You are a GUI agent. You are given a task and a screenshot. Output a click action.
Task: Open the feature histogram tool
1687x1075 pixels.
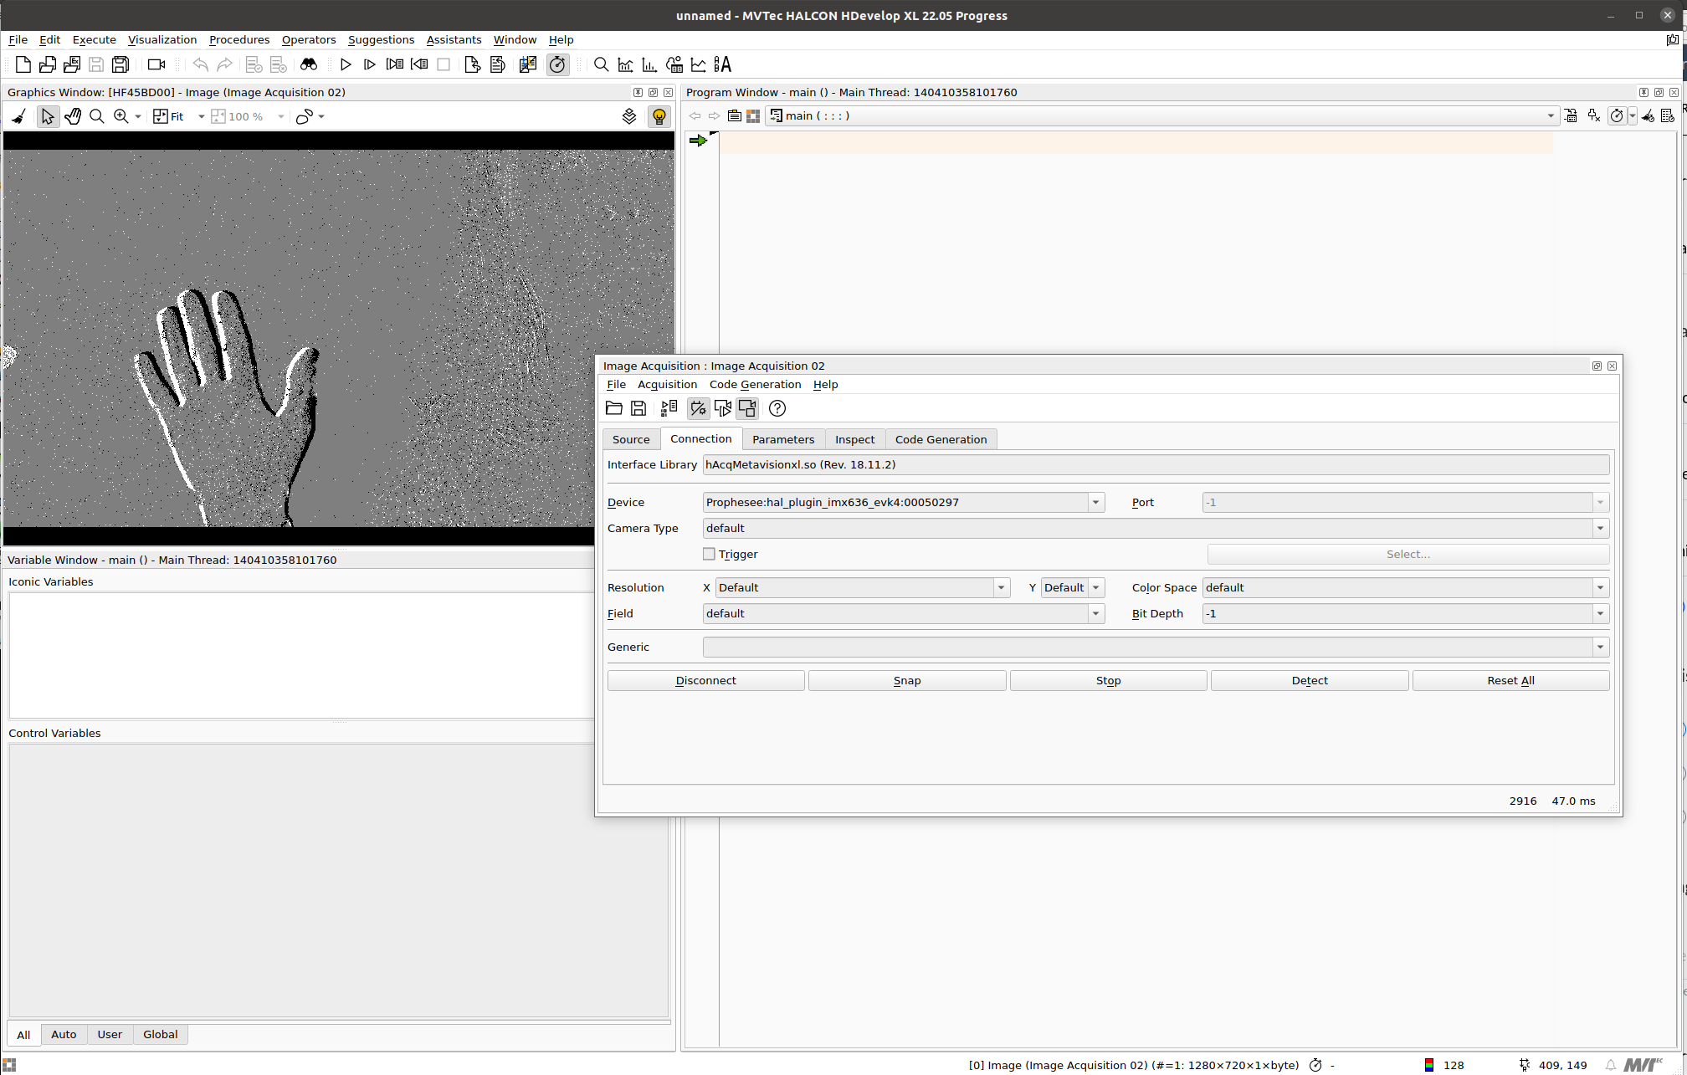pos(649,64)
